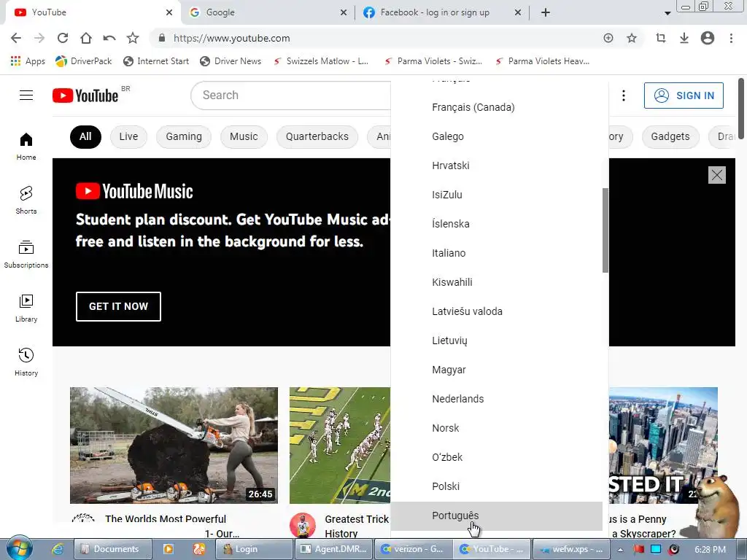Screen dimensions: 747x560
Task: Open the browser profile icon
Action: tap(708, 38)
